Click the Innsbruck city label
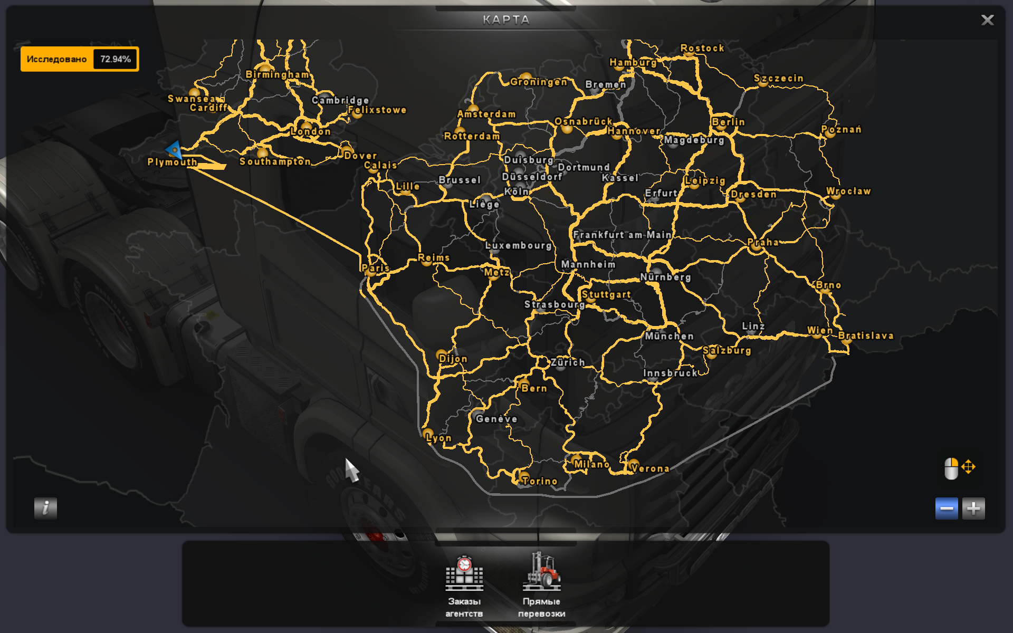The height and width of the screenshot is (633, 1013). coord(670,373)
